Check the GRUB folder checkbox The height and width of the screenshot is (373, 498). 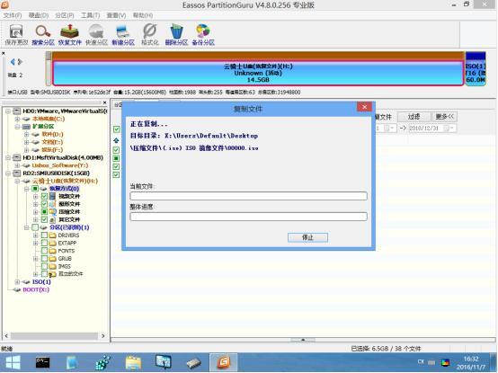pyautogui.click(x=44, y=259)
